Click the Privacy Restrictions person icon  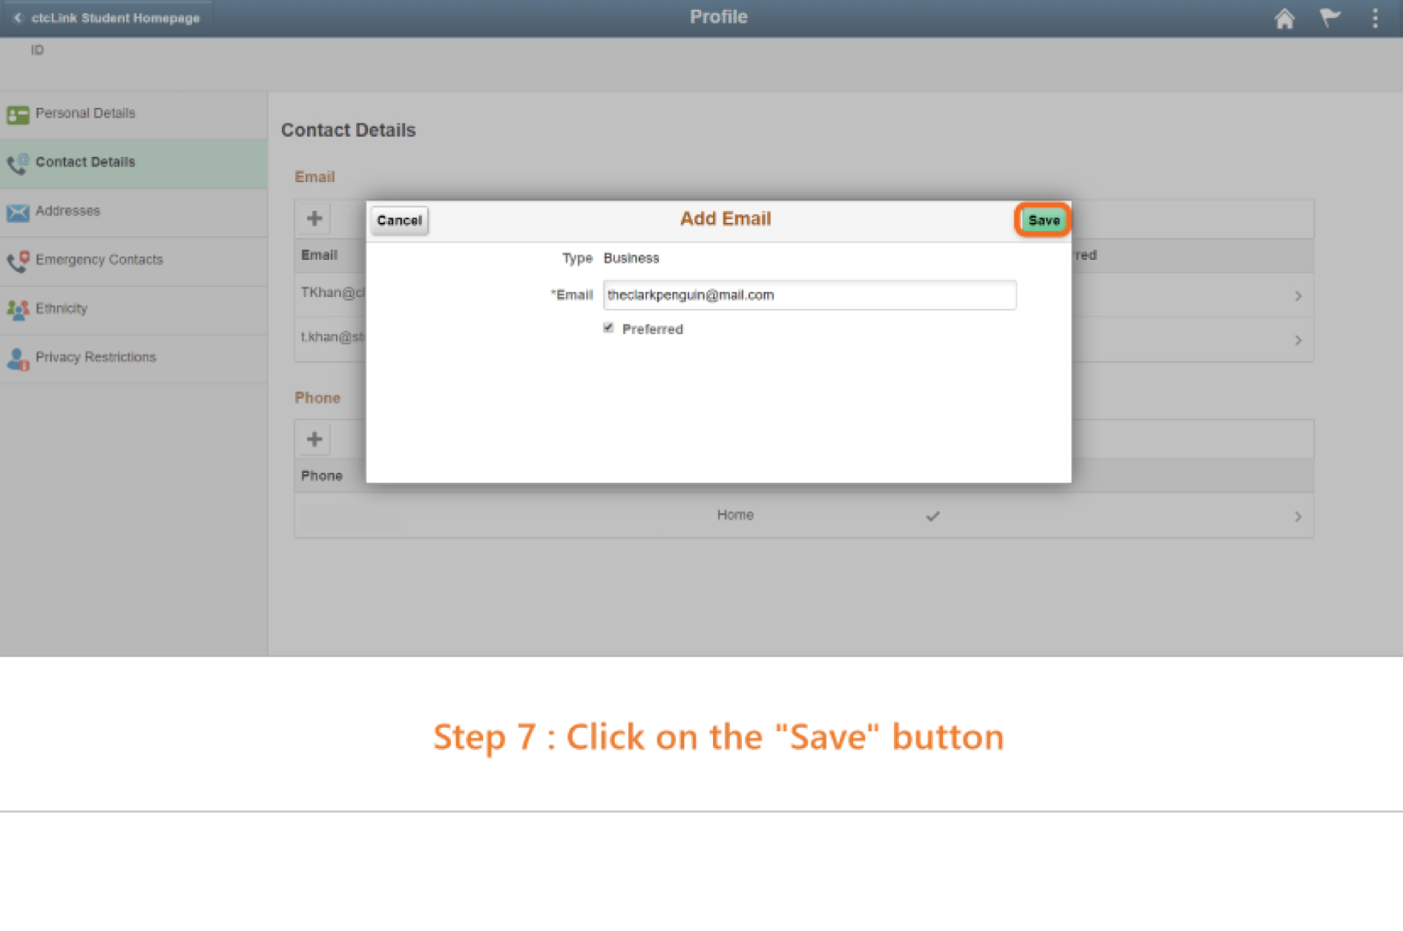(18, 359)
